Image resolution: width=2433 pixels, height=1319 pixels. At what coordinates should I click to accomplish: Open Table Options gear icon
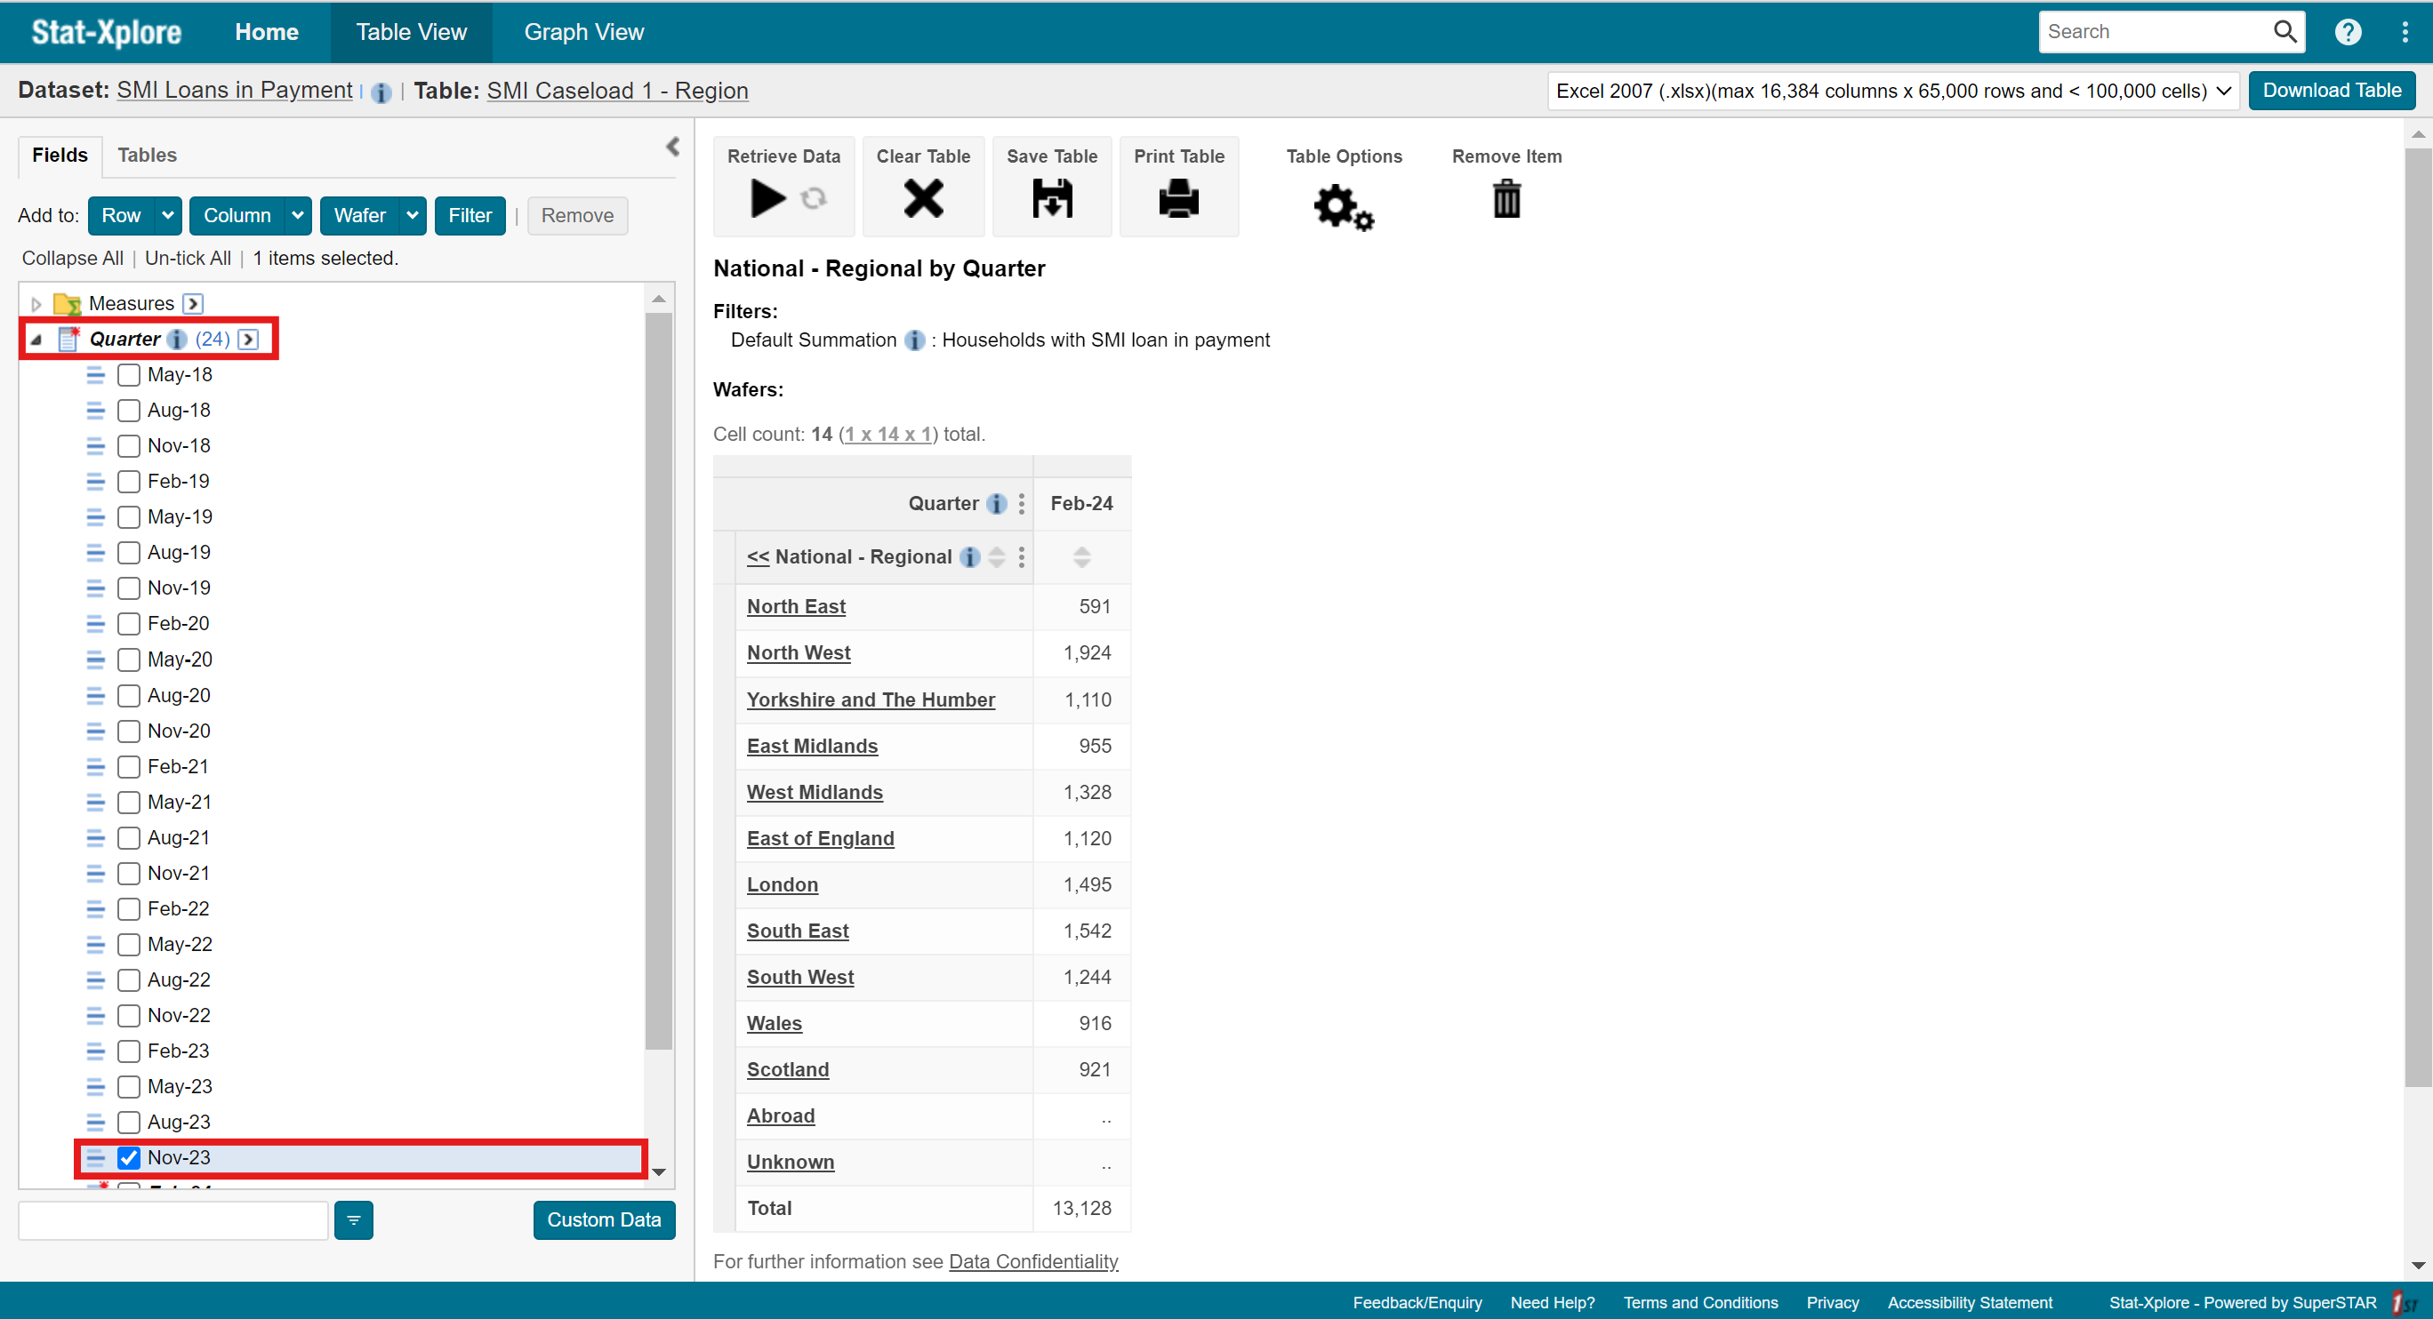point(1343,207)
